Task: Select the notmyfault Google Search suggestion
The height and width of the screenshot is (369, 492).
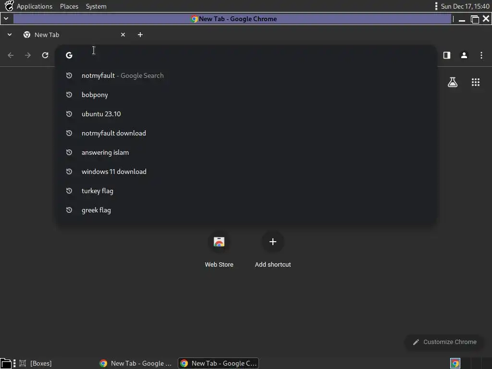Action: click(246, 75)
